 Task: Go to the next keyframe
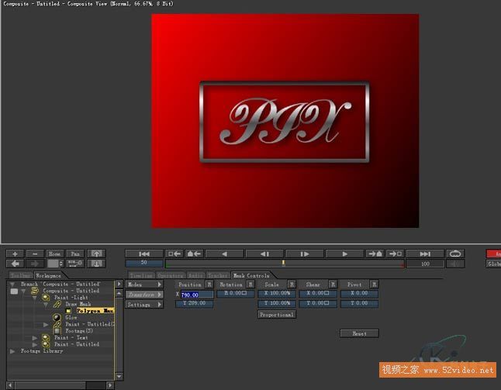point(396,254)
